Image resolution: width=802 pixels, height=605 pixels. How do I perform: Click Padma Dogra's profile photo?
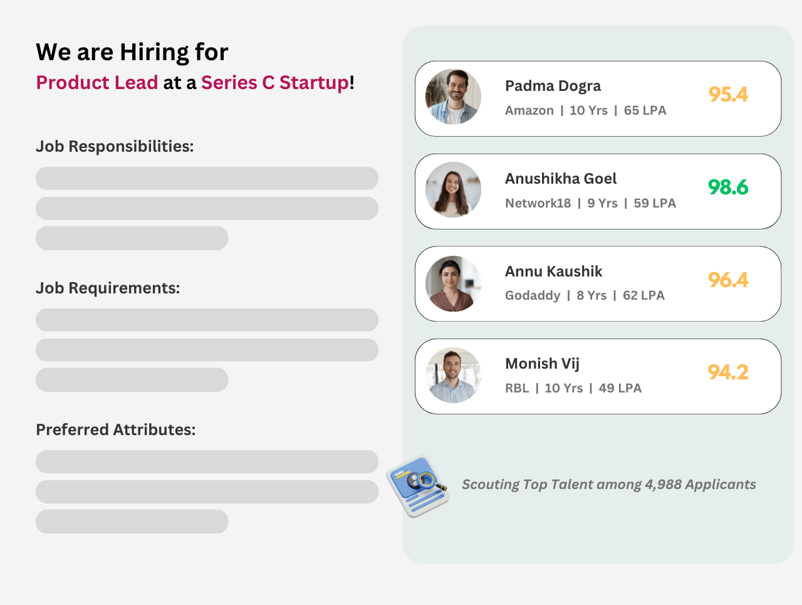pos(453,97)
